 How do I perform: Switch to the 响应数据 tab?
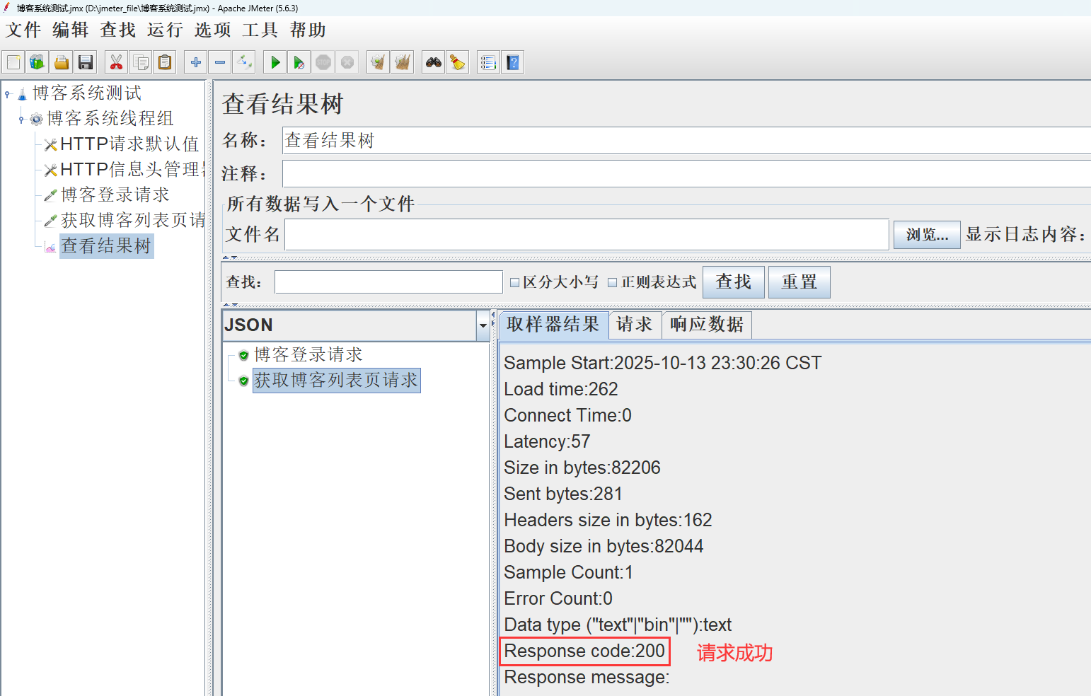click(x=707, y=325)
